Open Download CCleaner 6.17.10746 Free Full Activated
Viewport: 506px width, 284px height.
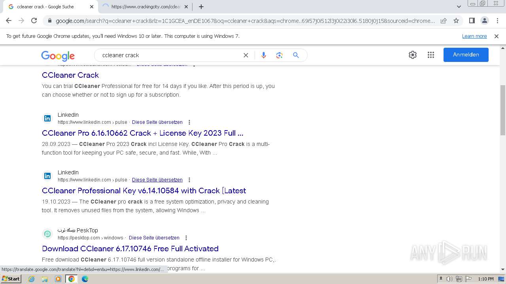130,248
